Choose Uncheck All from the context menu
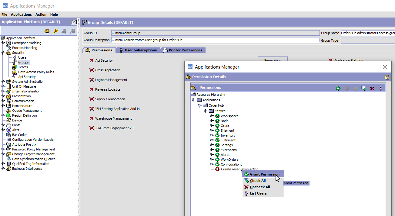395x216 pixels. (x=263, y=187)
